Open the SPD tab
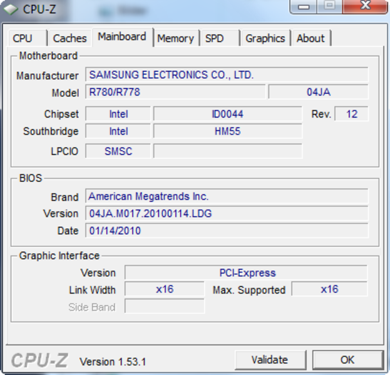 pyautogui.click(x=220, y=38)
